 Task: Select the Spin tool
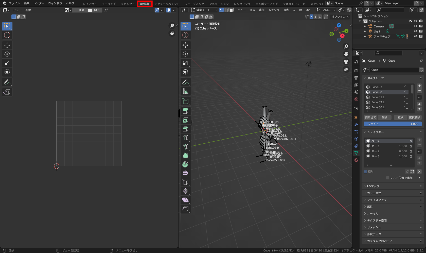[x=185, y=164]
